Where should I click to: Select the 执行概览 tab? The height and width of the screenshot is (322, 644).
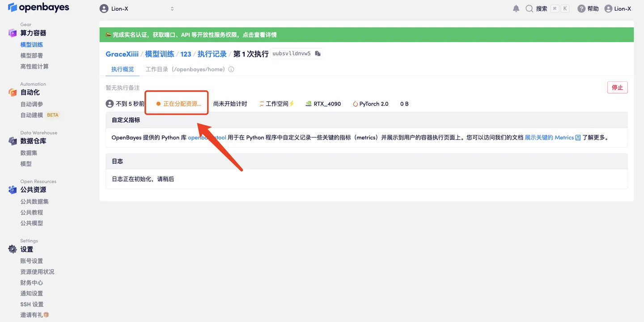122,69
